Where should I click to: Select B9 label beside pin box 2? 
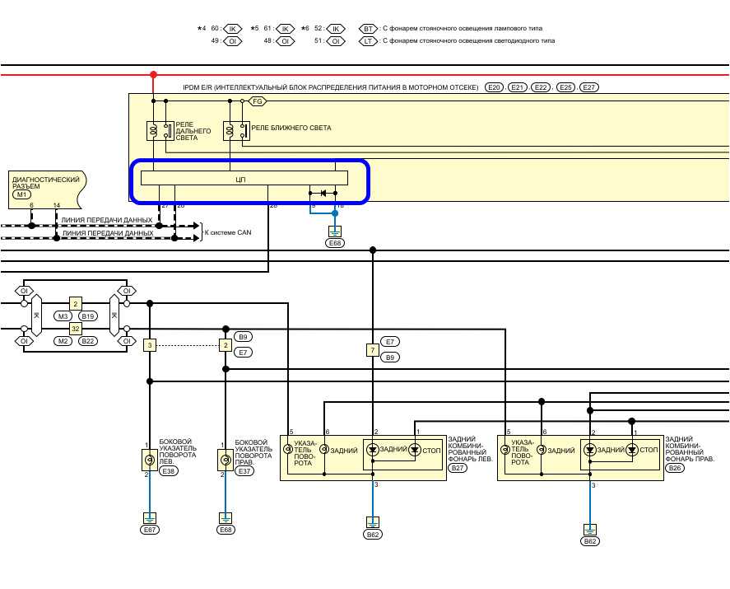(243, 336)
